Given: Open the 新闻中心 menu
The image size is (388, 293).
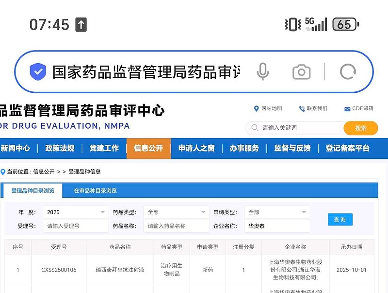Looking at the screenshot, I should 16,148.
